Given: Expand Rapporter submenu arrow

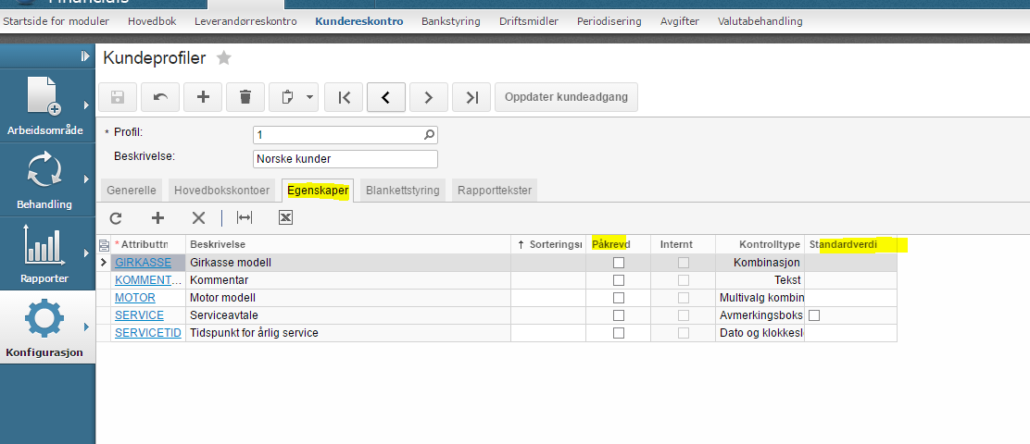Looking at the screenshot, I should (x=86, y=253).
